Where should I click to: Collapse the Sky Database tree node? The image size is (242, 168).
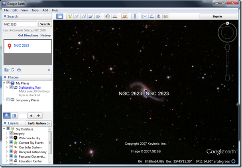tap(4, 128)
